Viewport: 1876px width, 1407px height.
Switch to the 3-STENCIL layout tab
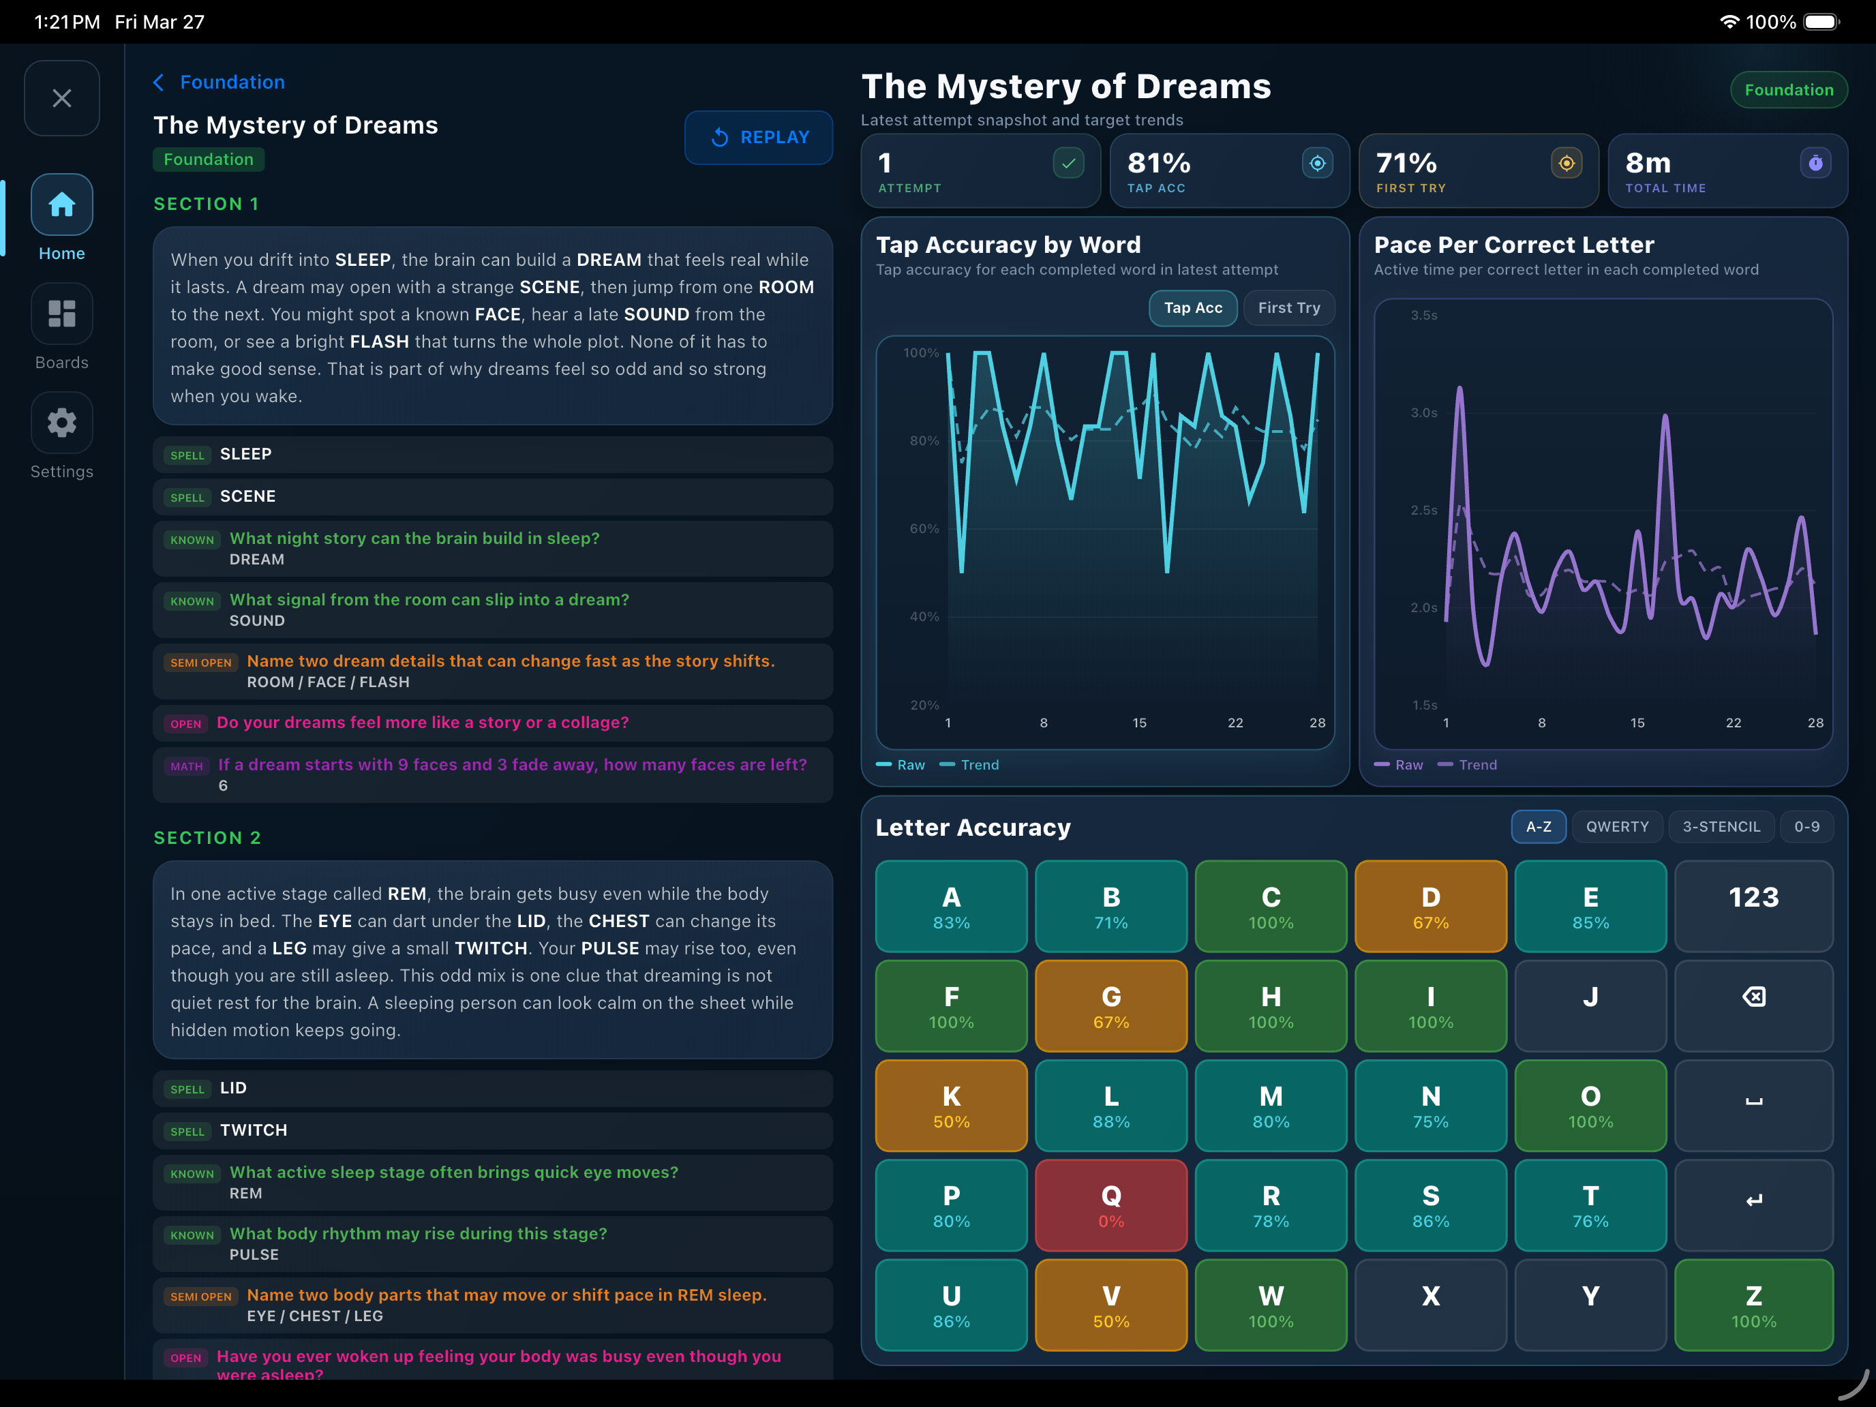1721,826
